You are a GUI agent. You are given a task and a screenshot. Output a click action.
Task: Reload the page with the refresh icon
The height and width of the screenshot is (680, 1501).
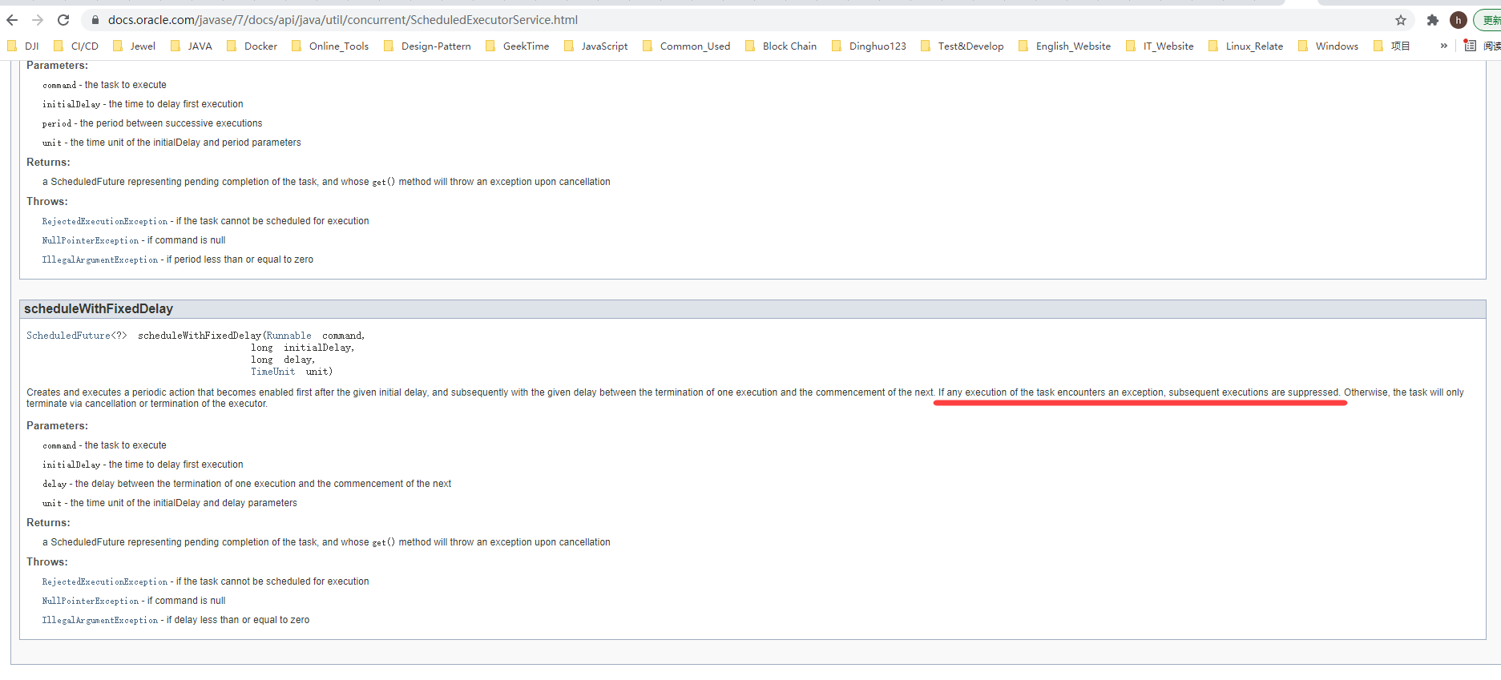[63, 20]
